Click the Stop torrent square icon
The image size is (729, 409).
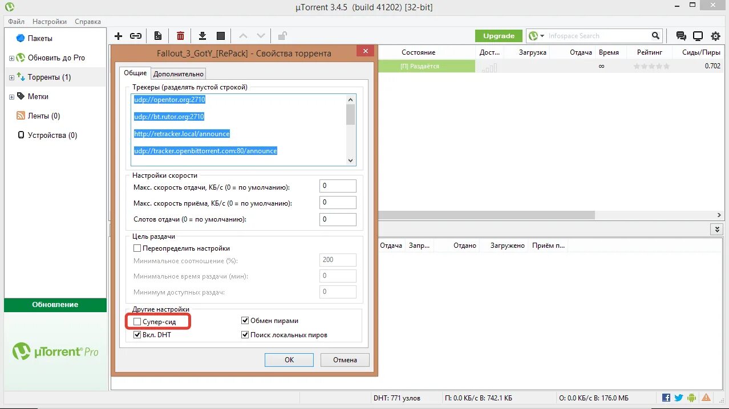click(x=221, y=36)
